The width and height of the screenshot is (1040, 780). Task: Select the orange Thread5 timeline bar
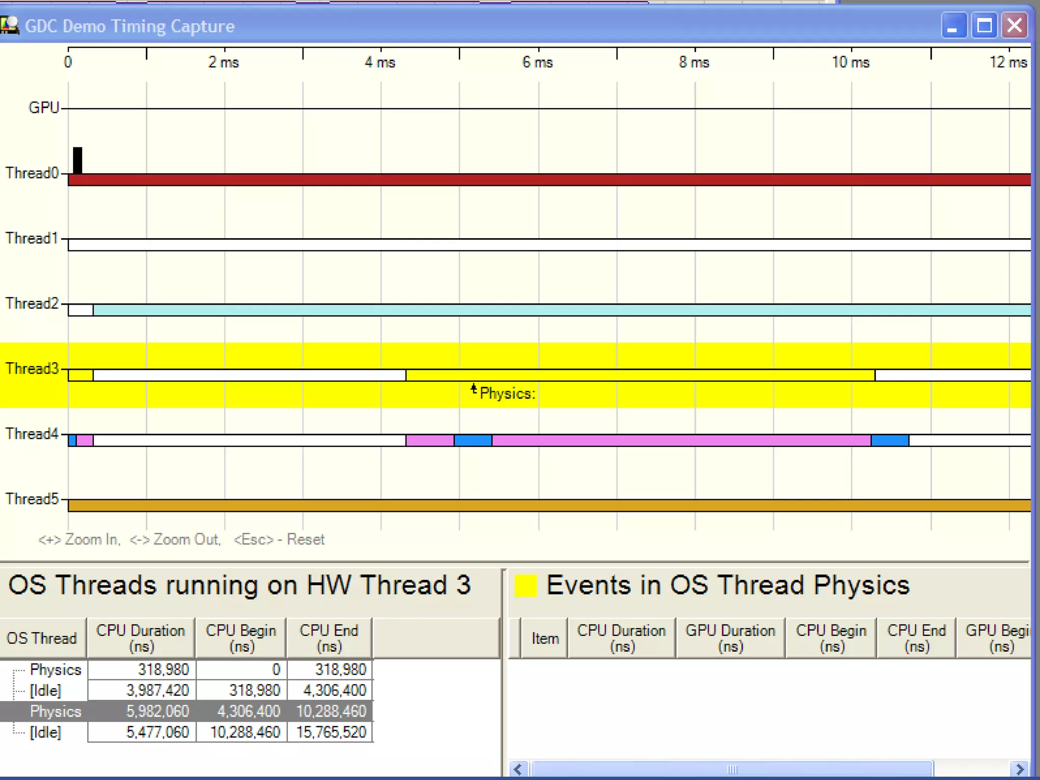click(x=548, y=505)
